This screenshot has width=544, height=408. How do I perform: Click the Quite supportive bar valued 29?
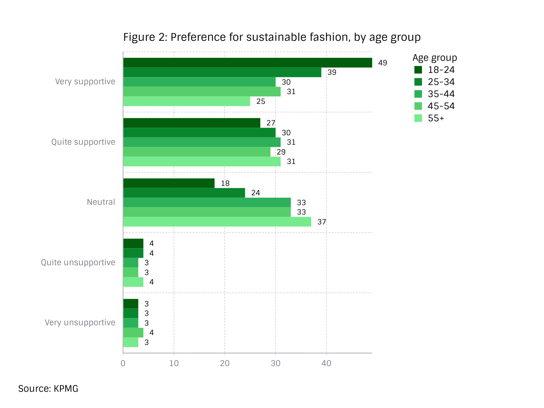[197, 152]
